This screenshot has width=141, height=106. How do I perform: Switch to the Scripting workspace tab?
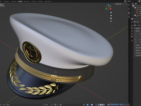coord(33,1)
